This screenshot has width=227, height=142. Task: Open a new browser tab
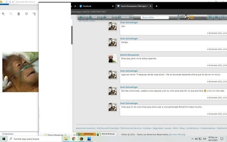156,6
